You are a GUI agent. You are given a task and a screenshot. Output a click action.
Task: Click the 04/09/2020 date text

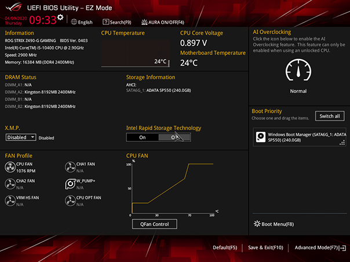pos(16,19)
